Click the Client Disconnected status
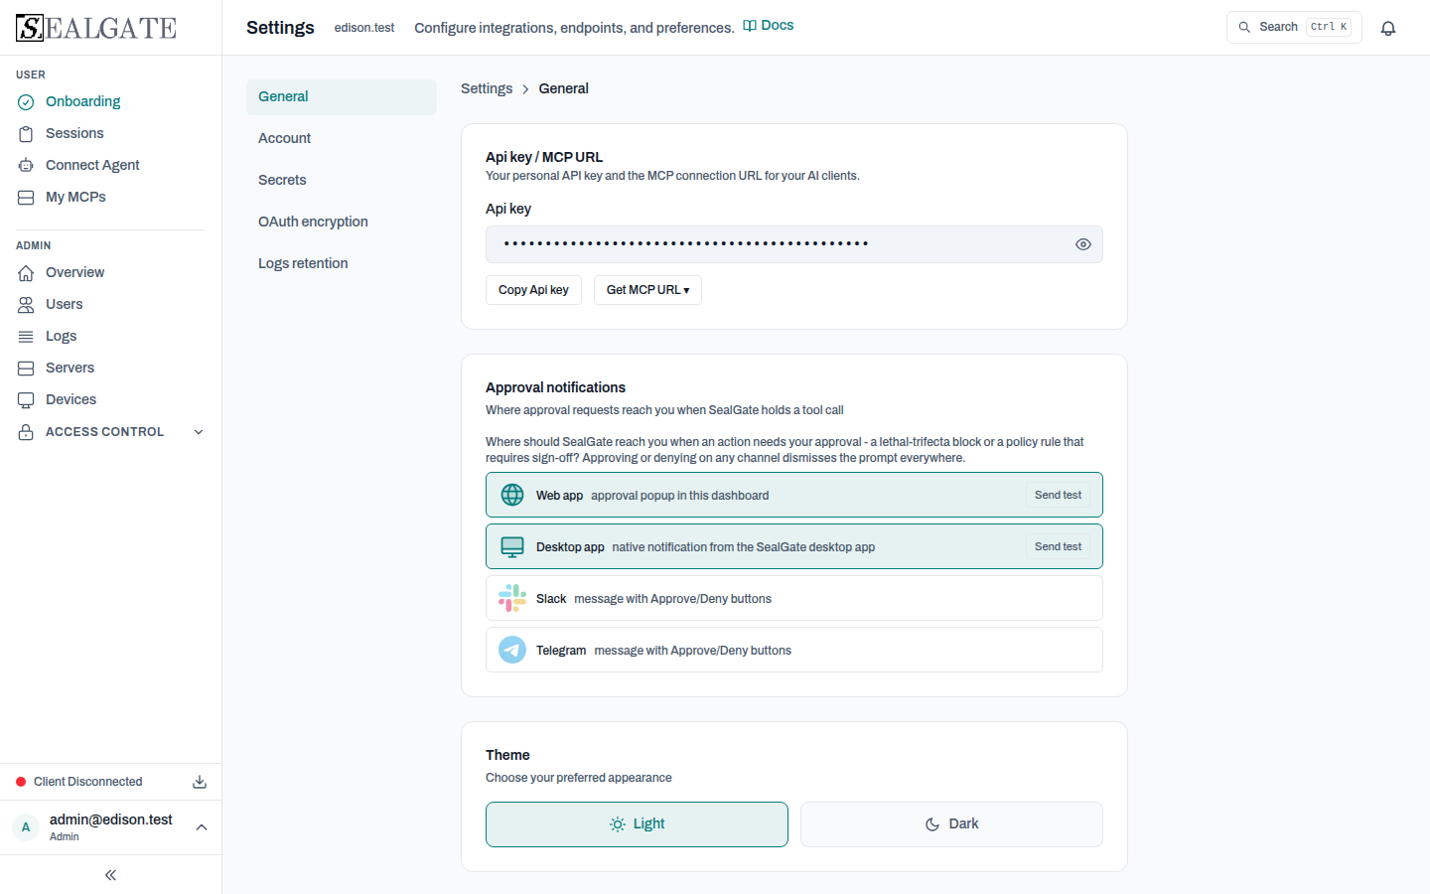The width and height of the screenshot is (1430, 894). [79, 782]
